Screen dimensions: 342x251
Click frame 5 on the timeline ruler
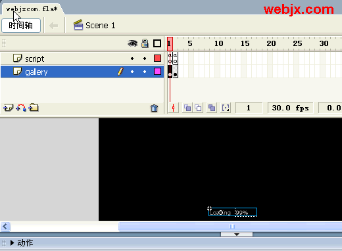190,43
